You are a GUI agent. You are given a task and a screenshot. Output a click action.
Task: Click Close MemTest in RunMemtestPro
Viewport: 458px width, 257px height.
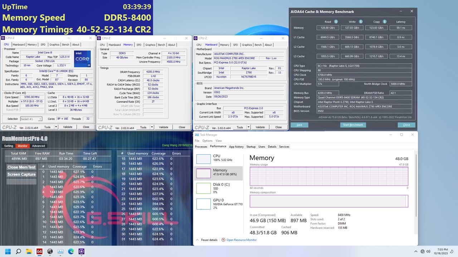pyautogui.click(x=21, y=167)
